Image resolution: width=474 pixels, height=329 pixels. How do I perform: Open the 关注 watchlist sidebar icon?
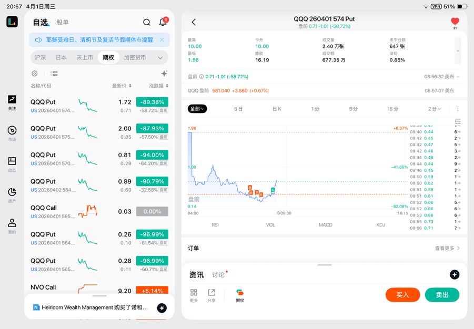[x=12, y=102]
